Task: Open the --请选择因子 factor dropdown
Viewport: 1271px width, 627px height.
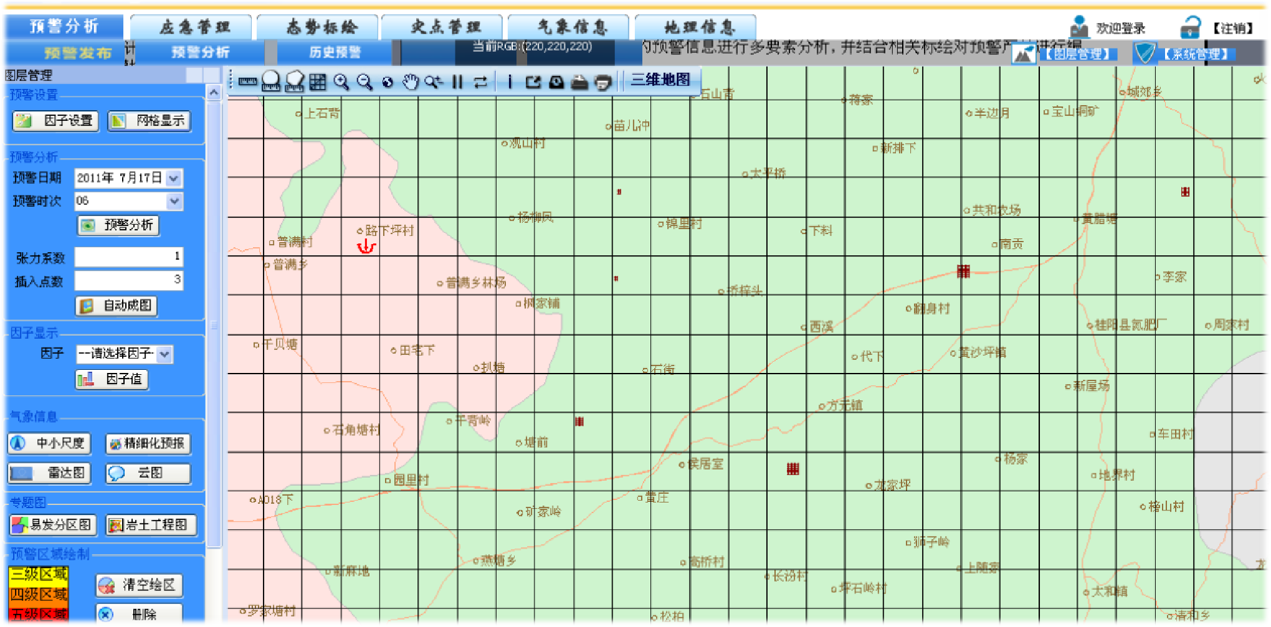Action: [x=164, y=354]
